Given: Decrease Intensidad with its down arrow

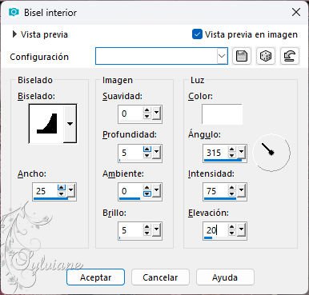Looking at the screenshot, I should click(x=231, y=194).
